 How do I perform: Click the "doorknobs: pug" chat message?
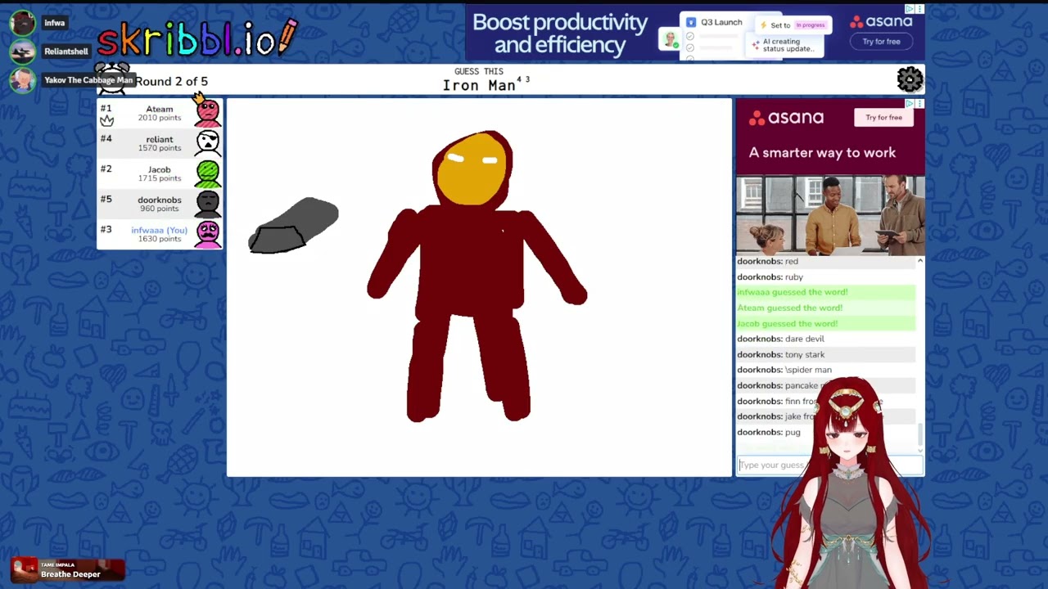tap(825, 432)
